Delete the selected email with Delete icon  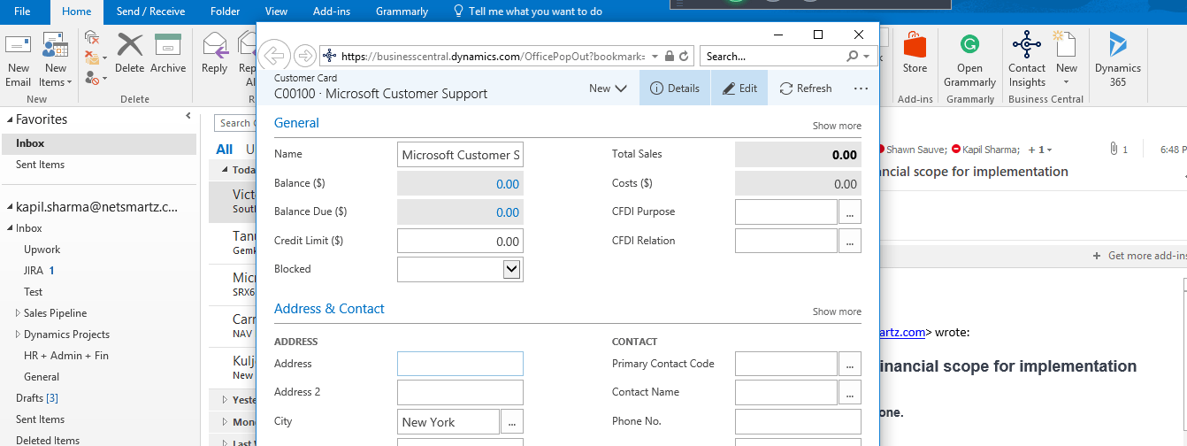(129, 54)
